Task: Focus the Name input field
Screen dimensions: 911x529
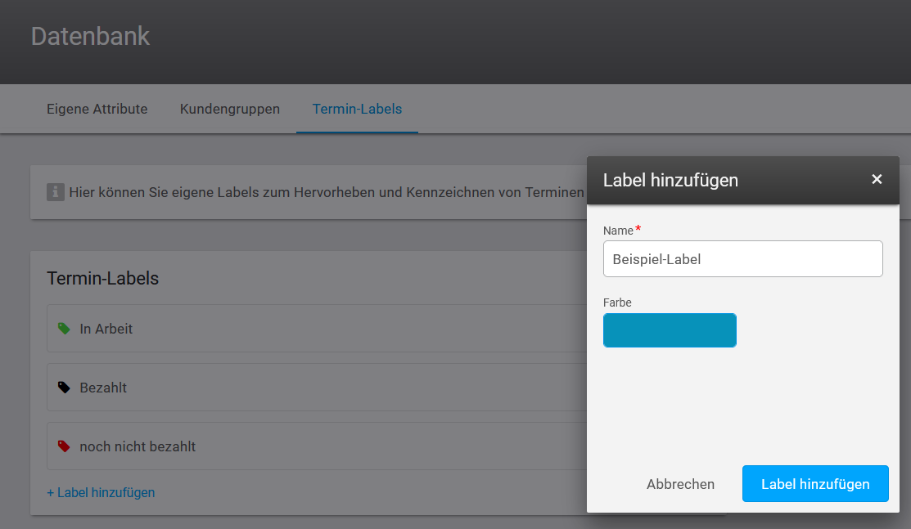Action: pos(742,259)
